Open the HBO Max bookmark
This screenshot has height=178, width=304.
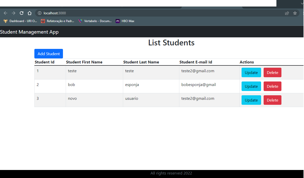pyautogui.click(x=125, y=21)
